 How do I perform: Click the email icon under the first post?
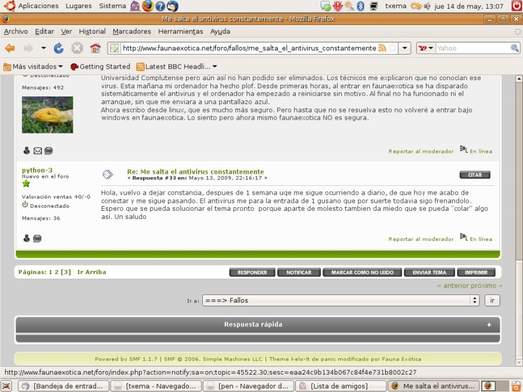click(37, 151)
